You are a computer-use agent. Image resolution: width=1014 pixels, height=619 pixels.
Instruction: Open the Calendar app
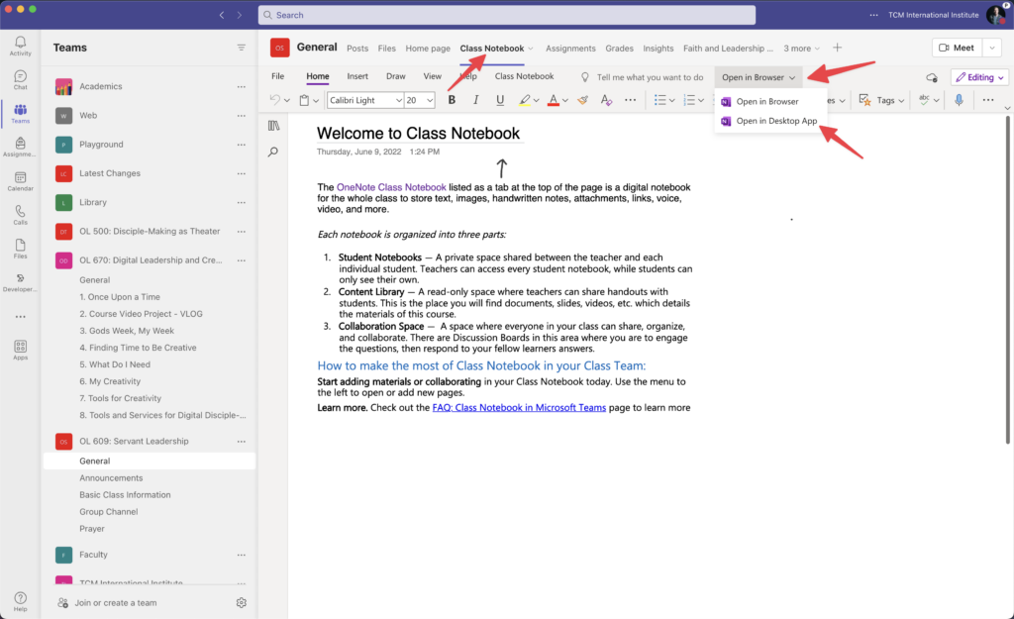point(20,181)
